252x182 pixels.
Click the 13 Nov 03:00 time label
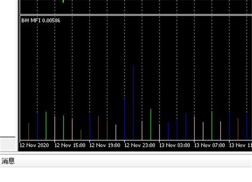coord(175,145)
